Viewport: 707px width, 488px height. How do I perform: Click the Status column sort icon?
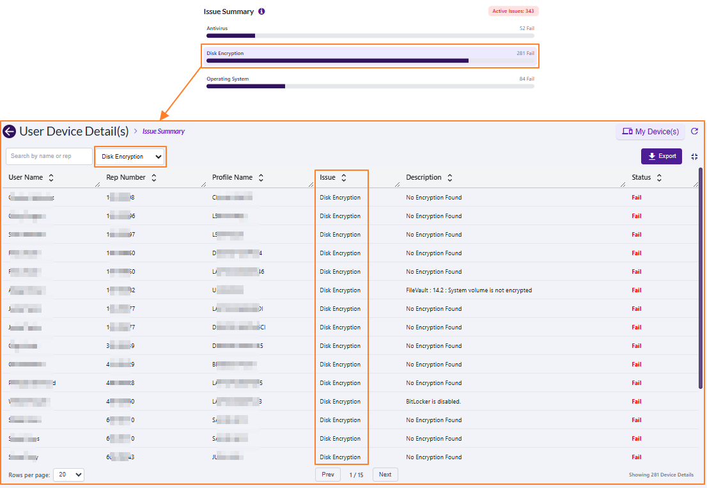(x=660, y=177)
